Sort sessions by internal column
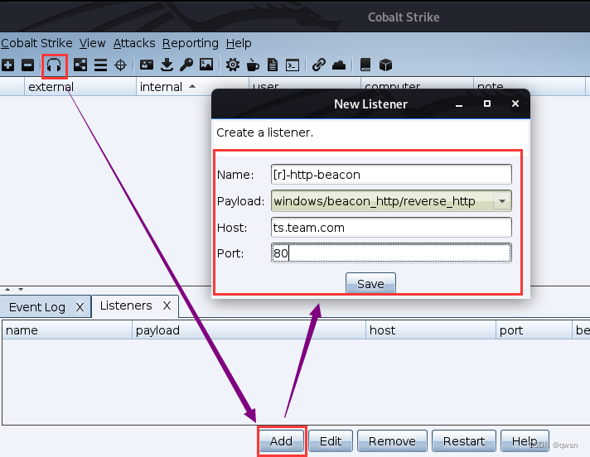This screenshot has height=457, width=590. pos(192,87)
